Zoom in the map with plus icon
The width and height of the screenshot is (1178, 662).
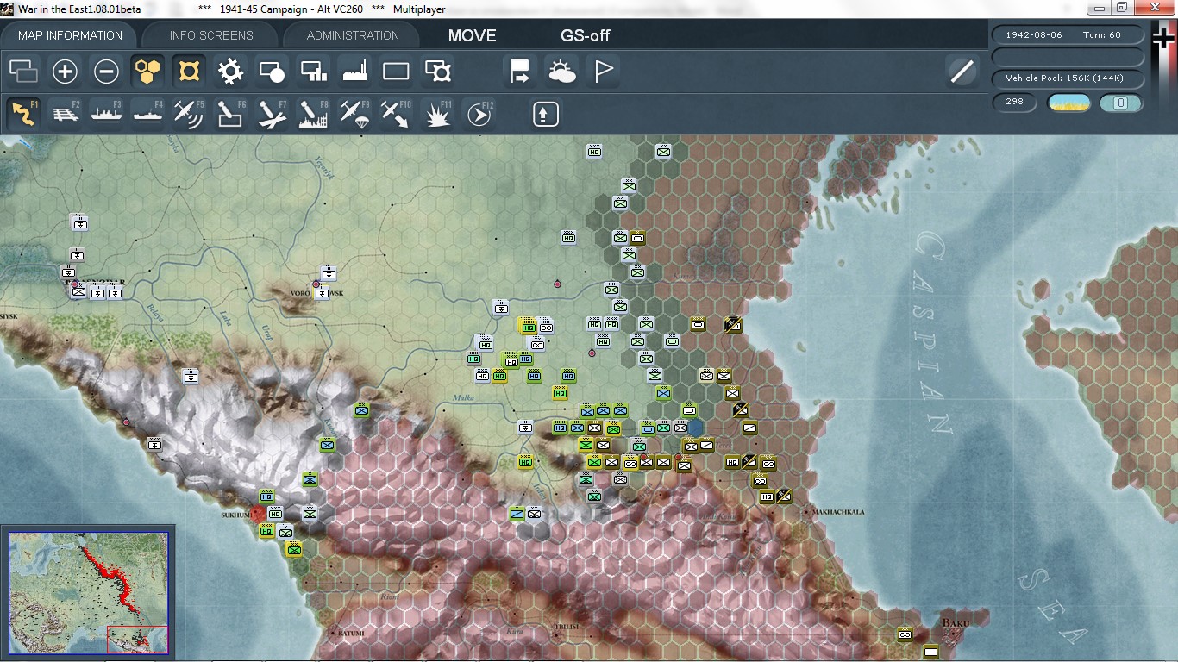[x=66, y=71]
